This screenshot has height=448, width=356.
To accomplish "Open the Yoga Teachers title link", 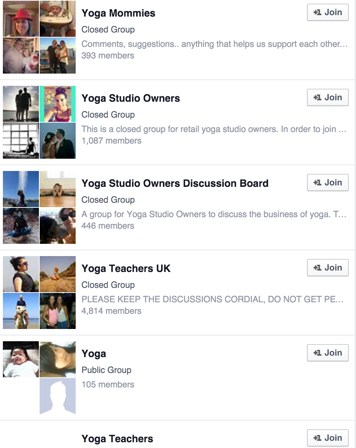I will [117, 439].
